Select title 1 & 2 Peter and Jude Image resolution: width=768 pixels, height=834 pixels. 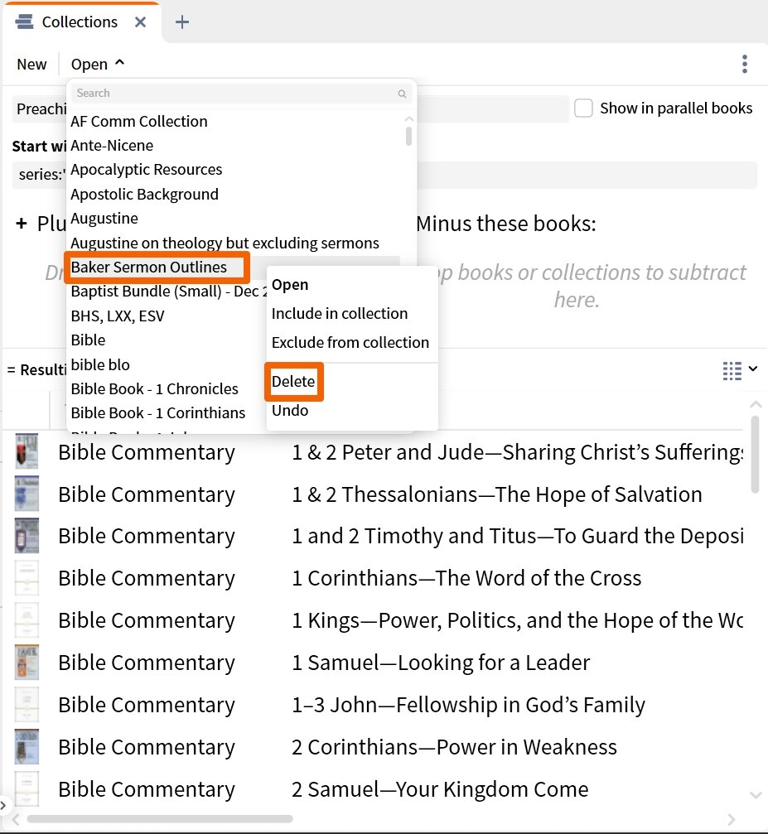click(517, 453)
